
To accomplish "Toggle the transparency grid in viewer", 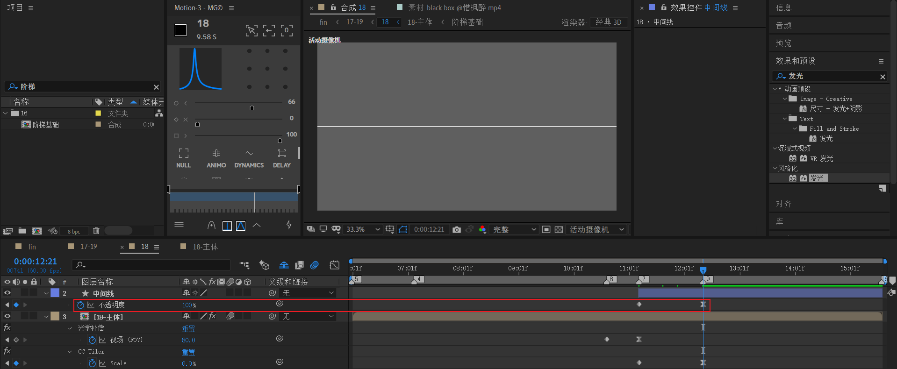I will pyautogui.click(x=559, y=229).
